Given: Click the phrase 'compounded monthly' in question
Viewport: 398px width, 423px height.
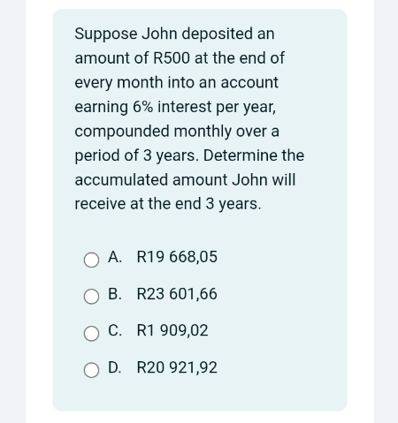Looking at the screenshot, I should tap(153, 132).
